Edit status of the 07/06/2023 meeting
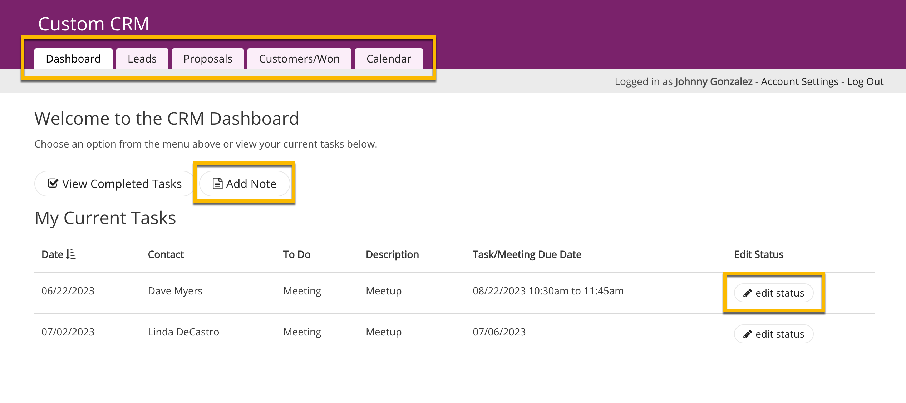 click(774, 334)
